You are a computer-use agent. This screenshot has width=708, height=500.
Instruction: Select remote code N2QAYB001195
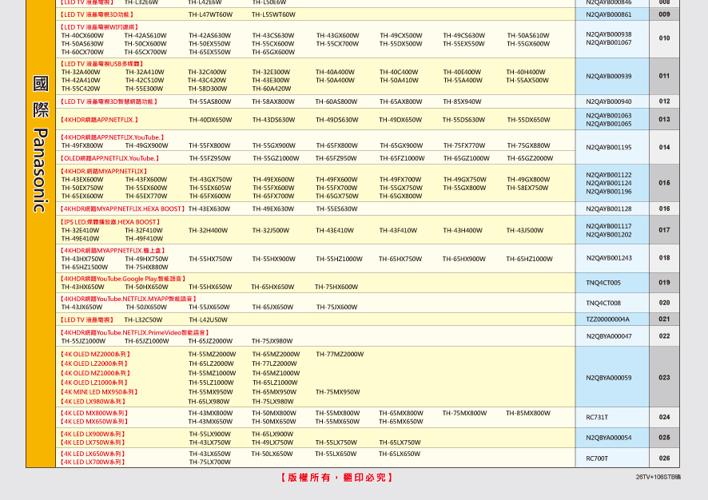tap(609, 147)
